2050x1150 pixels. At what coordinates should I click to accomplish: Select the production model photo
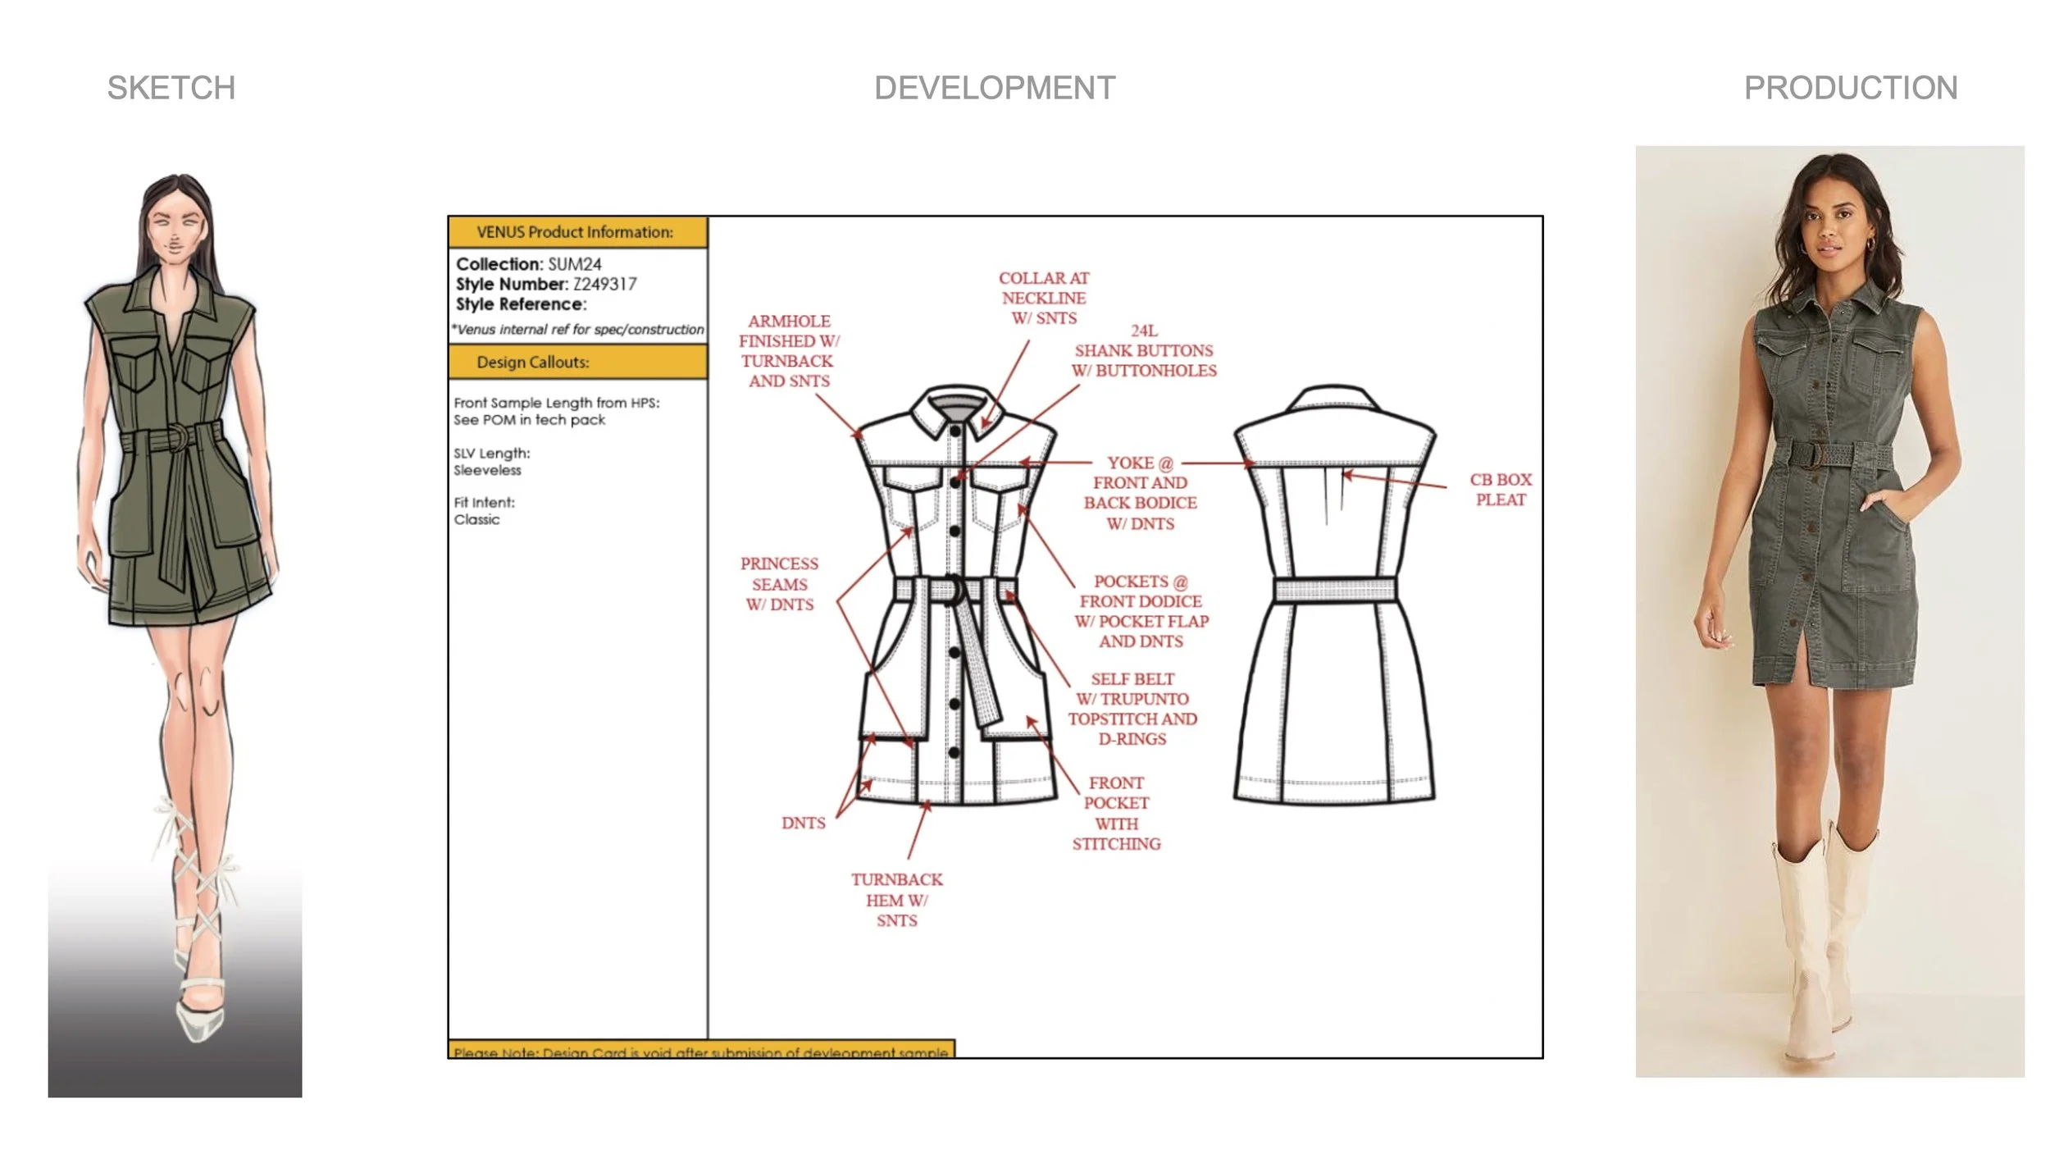[1829, 611]
